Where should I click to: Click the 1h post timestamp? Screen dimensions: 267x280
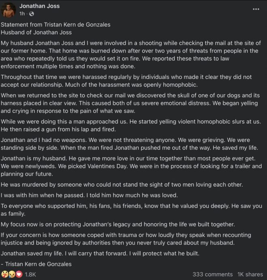tap(22, 14)
